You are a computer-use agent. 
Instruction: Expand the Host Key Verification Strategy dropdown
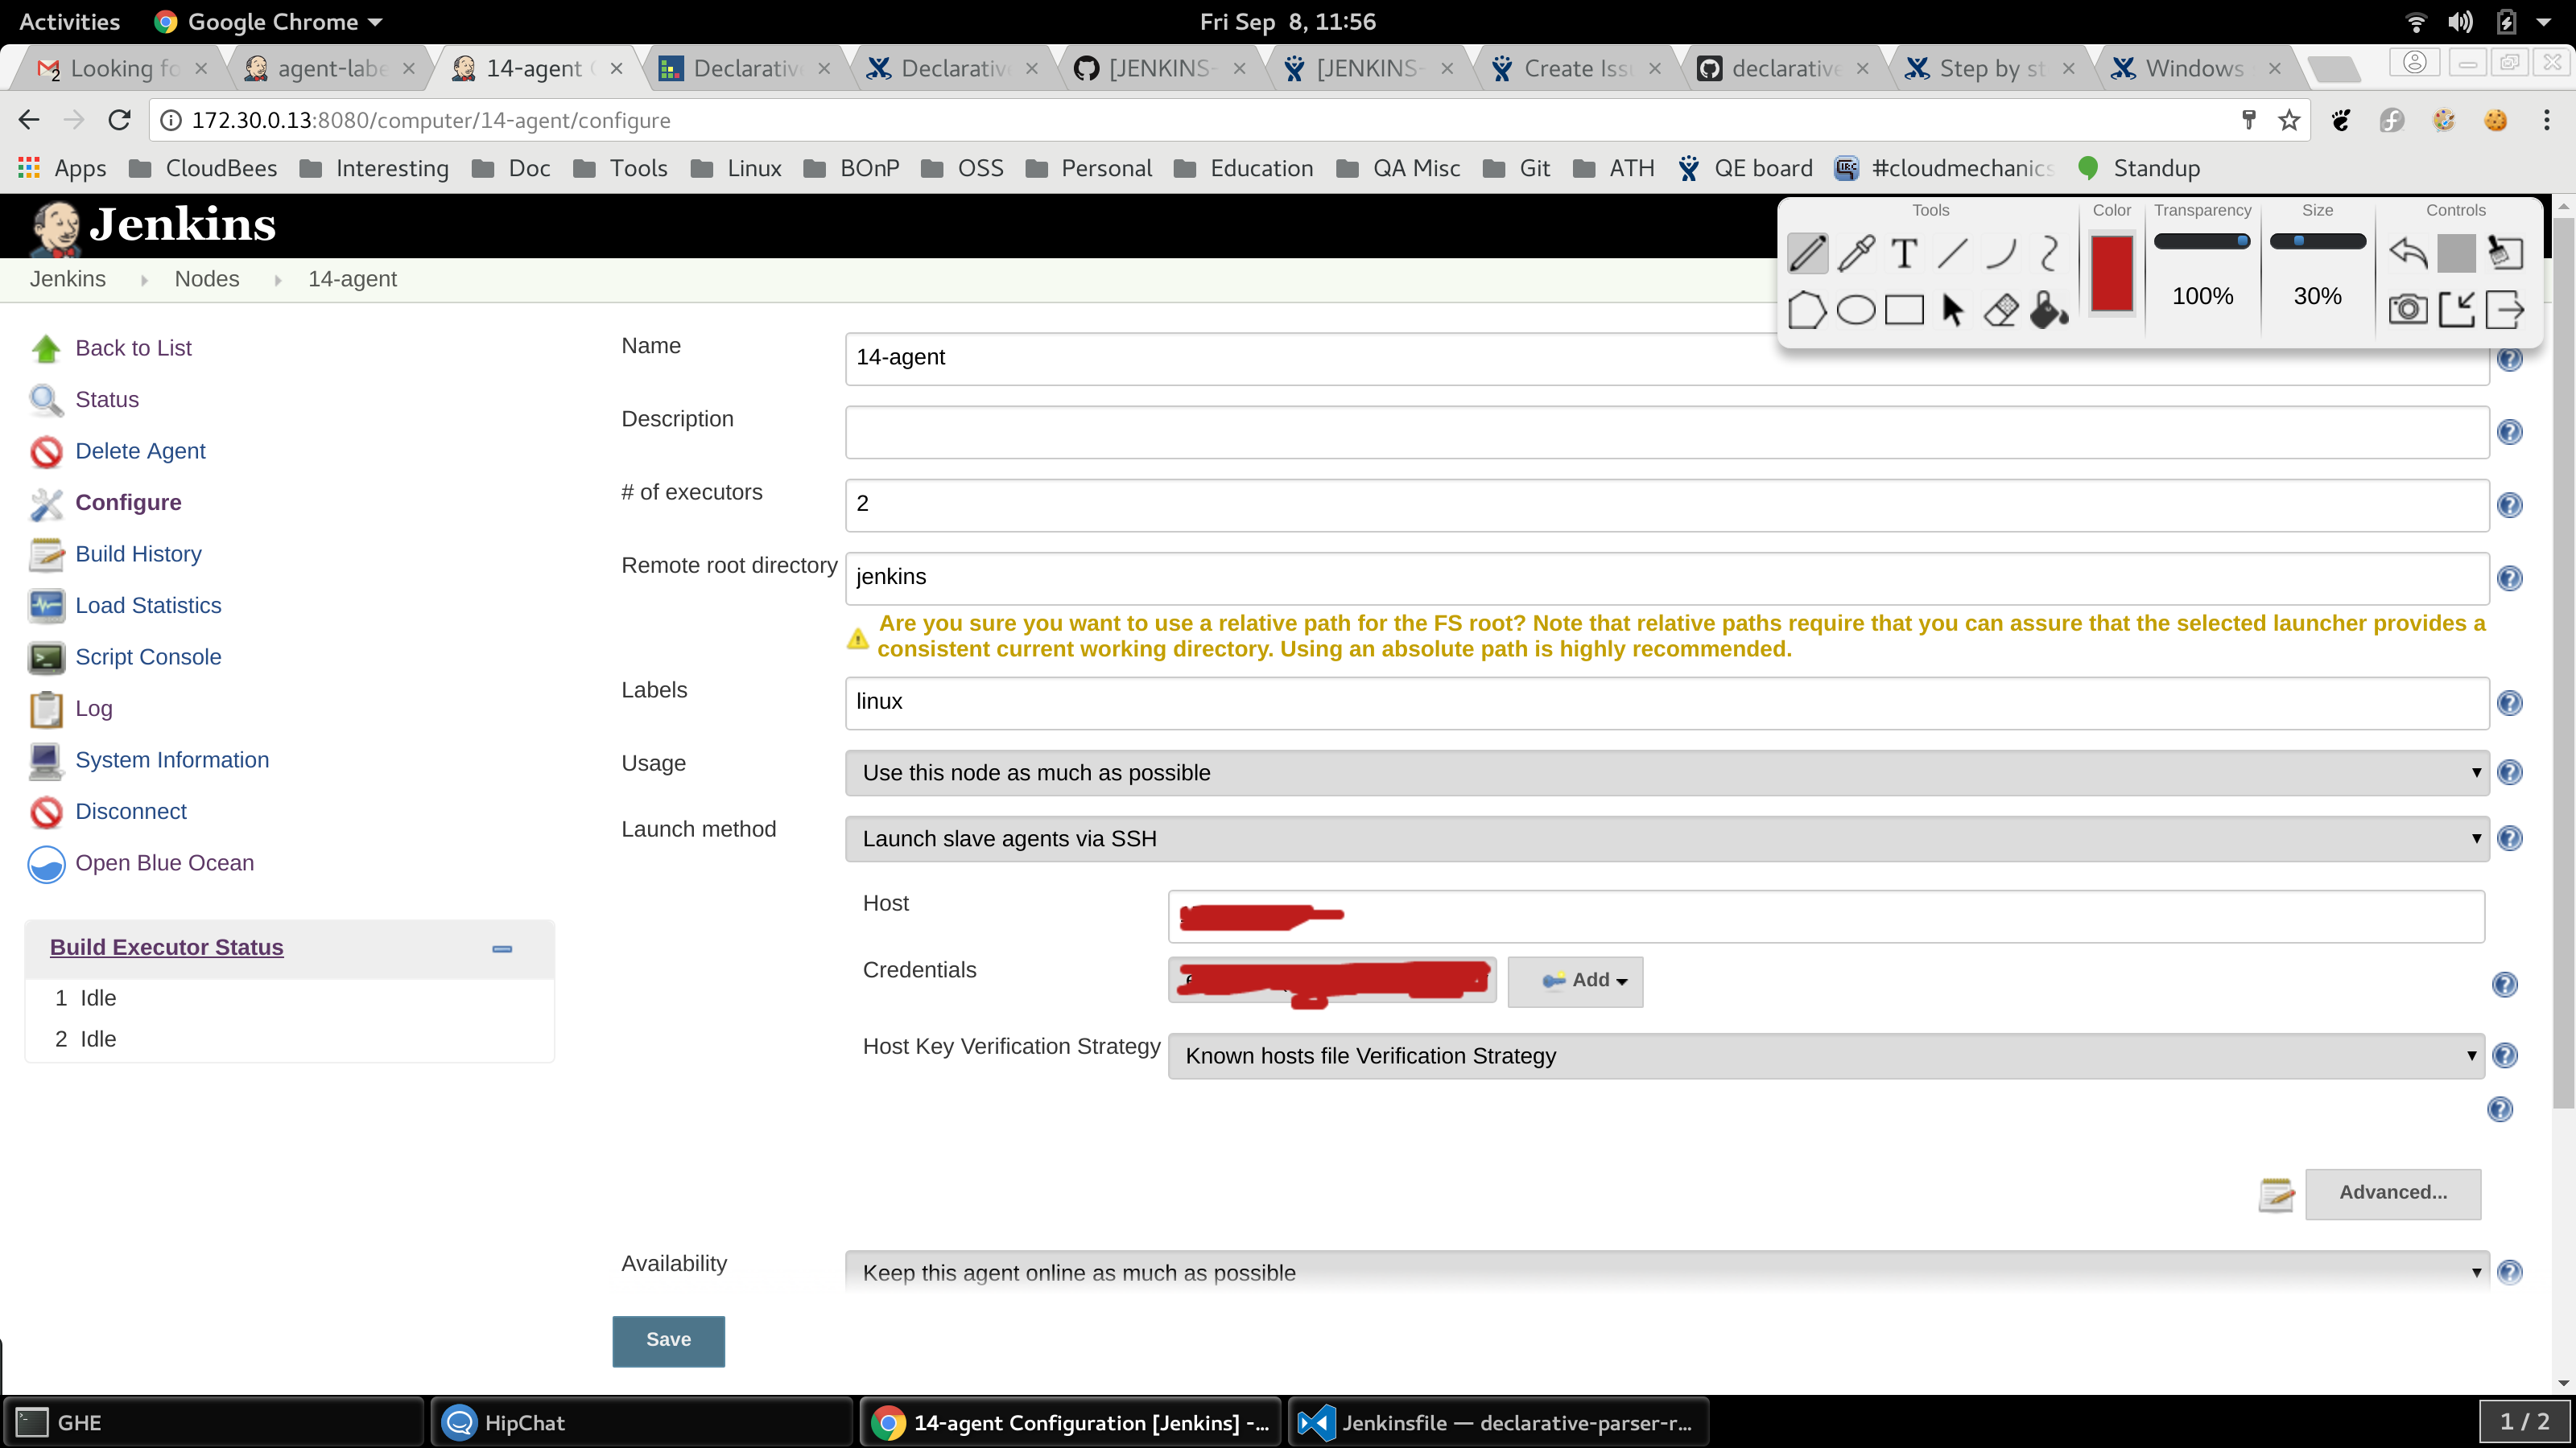[1825, 1055]
